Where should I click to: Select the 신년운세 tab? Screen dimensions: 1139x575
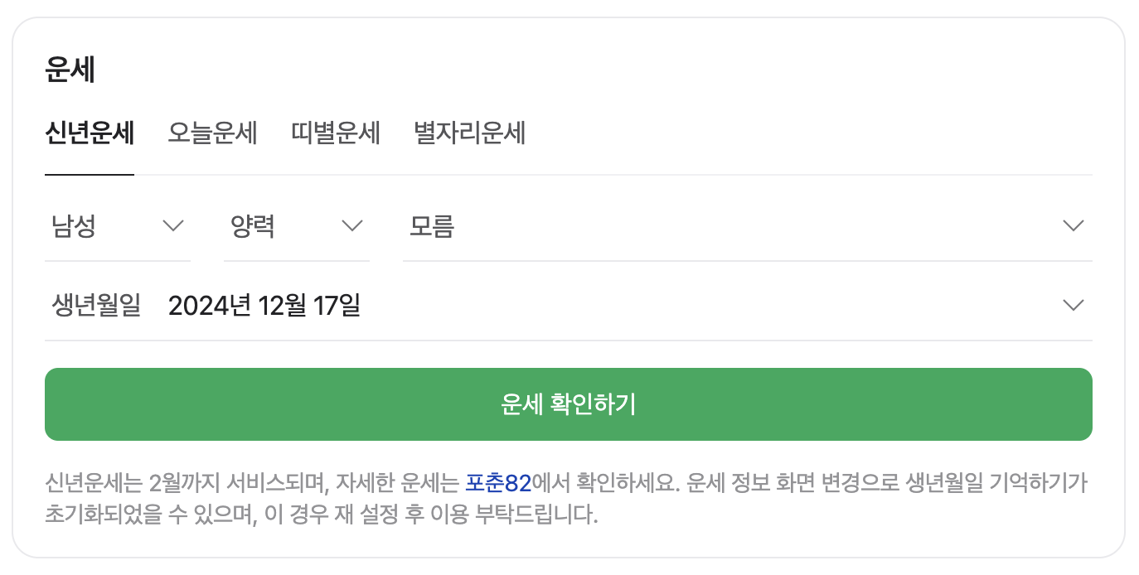[x=89, y=133]
